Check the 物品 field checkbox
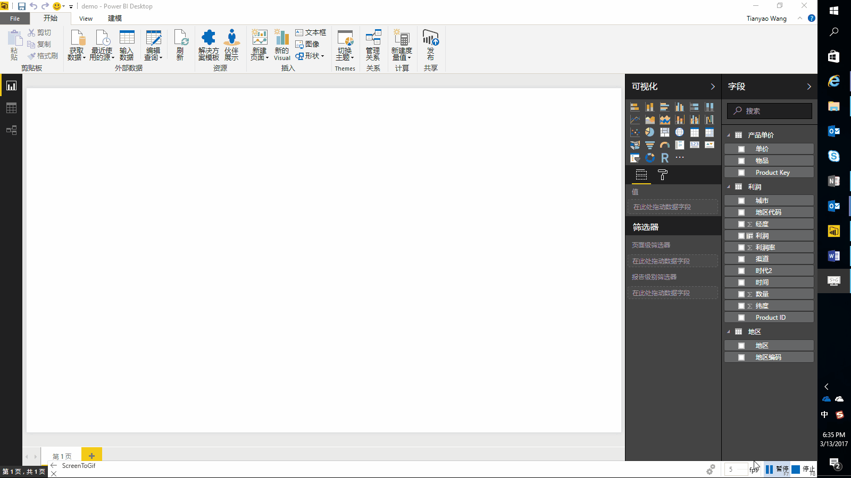Image resolution: width=851 pixels, height=478 pixels. pyautogui.click(x=741, y=161)
